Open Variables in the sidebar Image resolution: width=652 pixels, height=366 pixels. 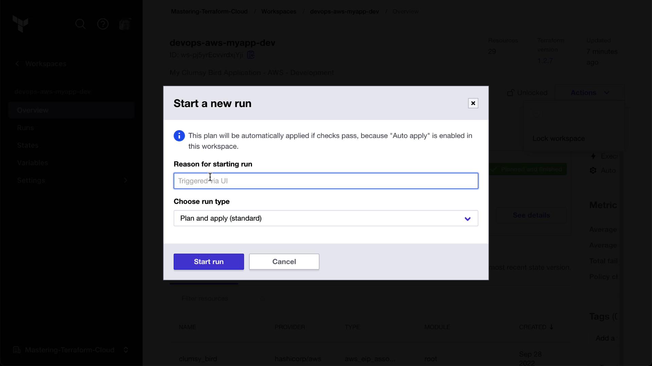click(x=33, y=163)
